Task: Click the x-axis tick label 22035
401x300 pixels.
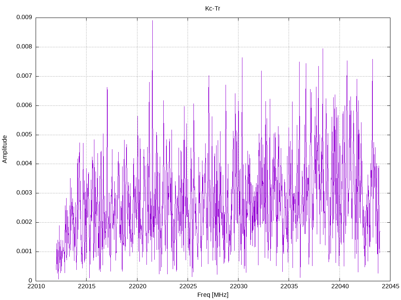Action: click(289, 286)
